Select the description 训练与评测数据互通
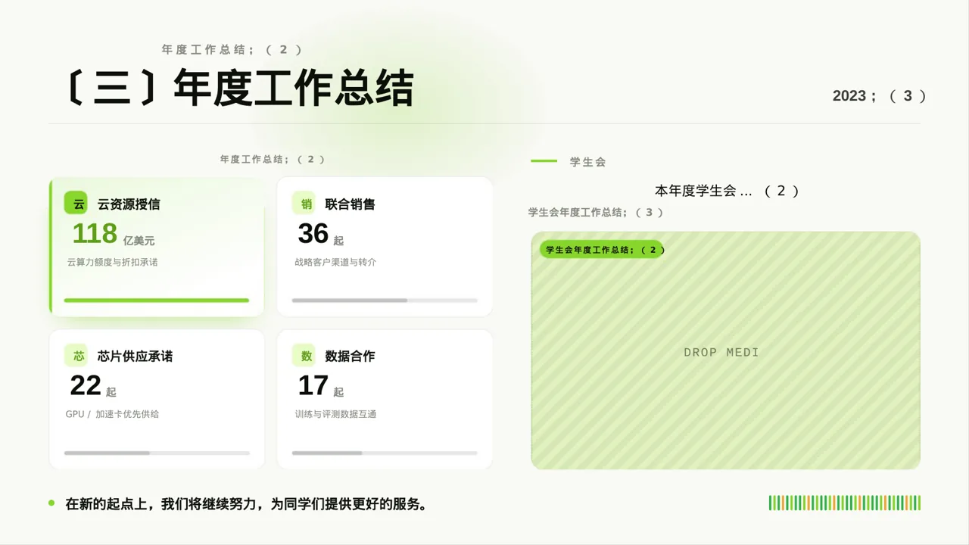The width and height of the screenshot is (969, 545). click(335, 414)
